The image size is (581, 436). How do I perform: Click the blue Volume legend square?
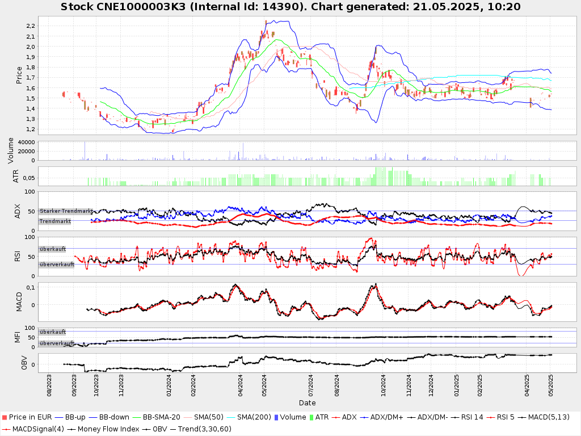[276, 417]
